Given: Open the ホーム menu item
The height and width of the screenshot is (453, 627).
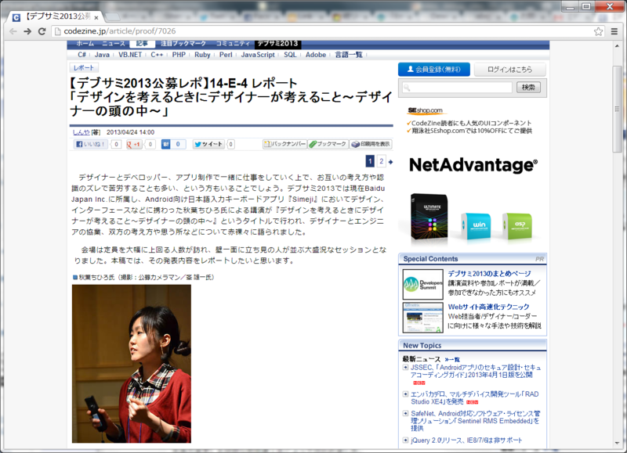Looking at the screenshot, I should (85, 44).
